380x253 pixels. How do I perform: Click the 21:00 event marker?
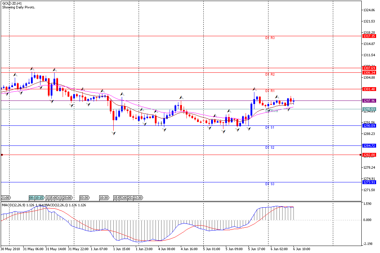[x=6, y=198]
